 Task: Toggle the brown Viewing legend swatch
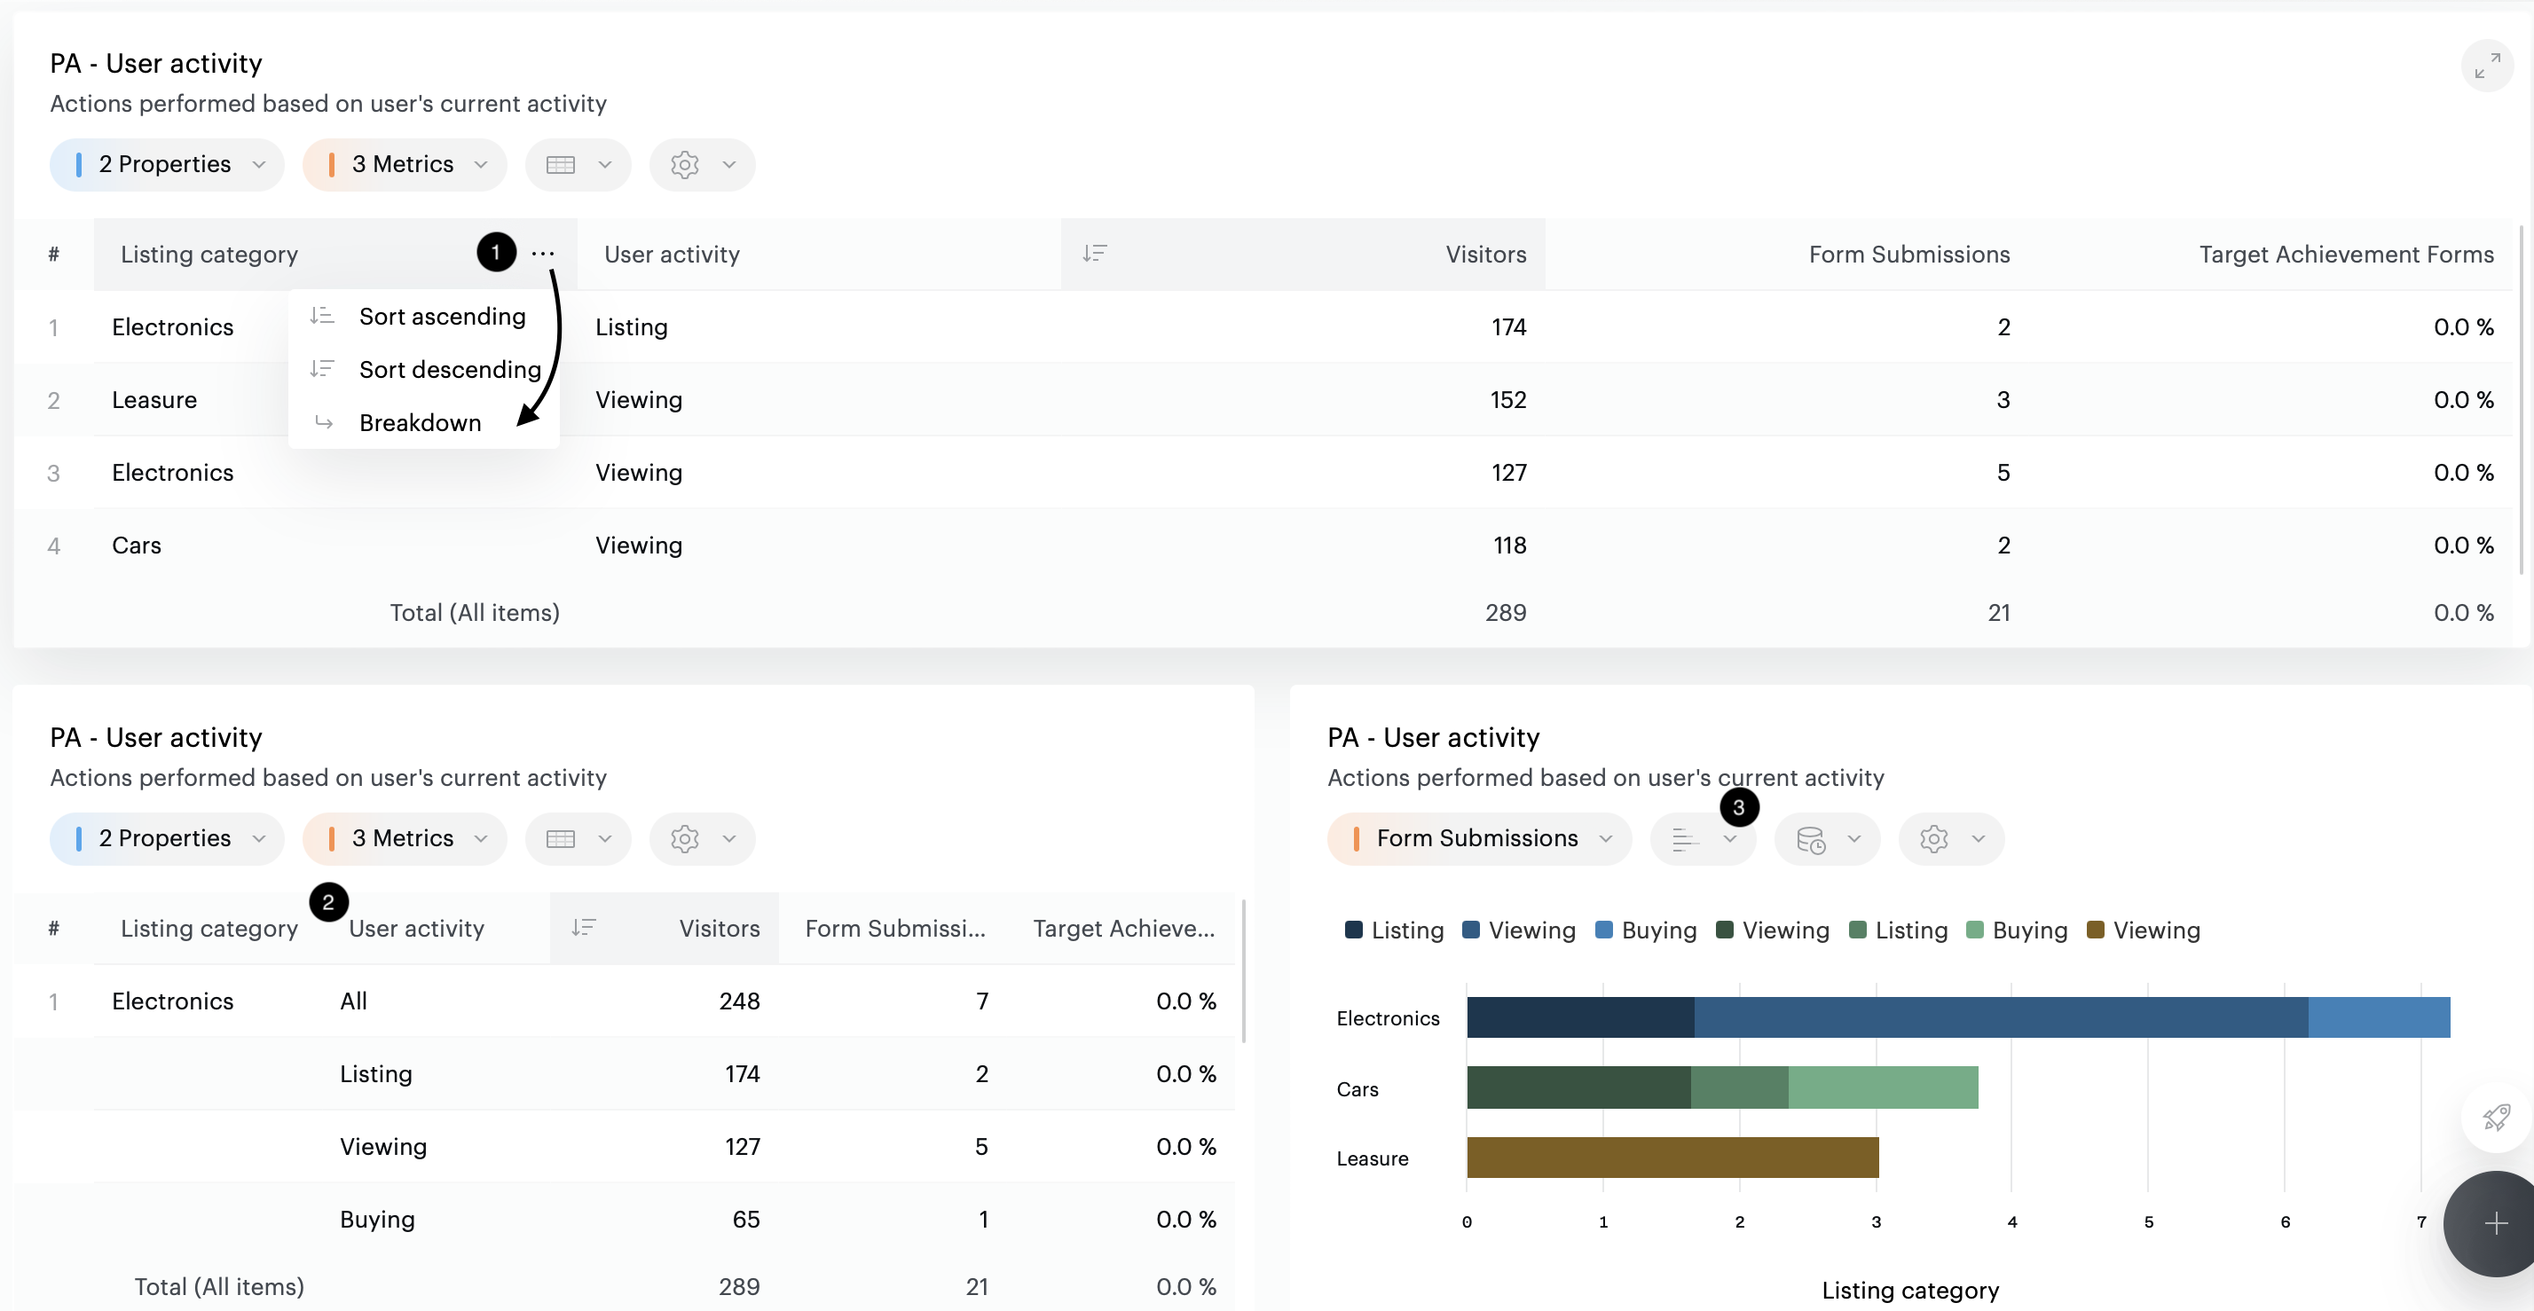coord(2096,930)
